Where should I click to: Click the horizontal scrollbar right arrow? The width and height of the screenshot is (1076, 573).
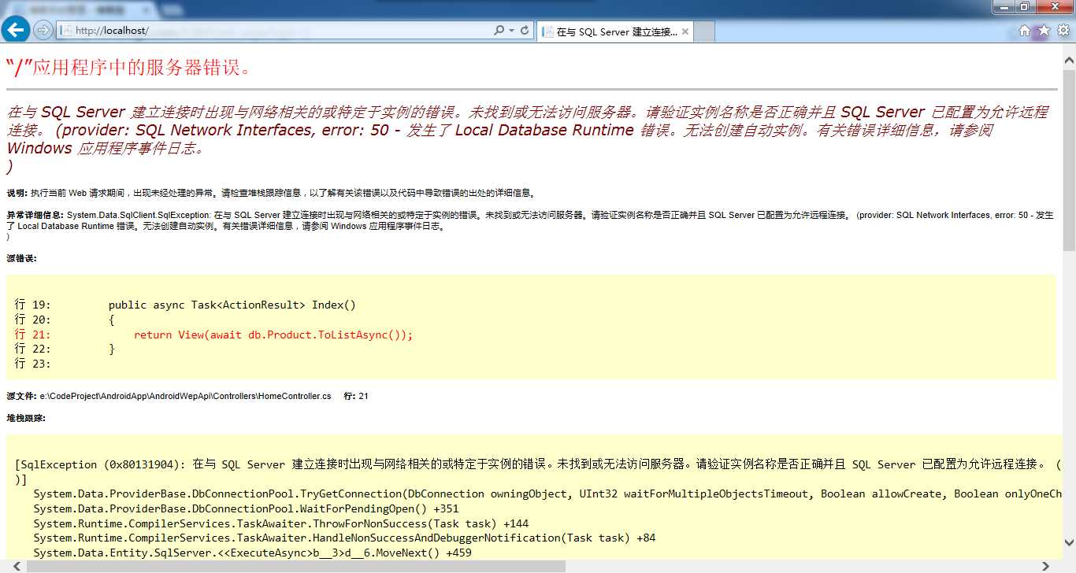tap(1045, 566)
